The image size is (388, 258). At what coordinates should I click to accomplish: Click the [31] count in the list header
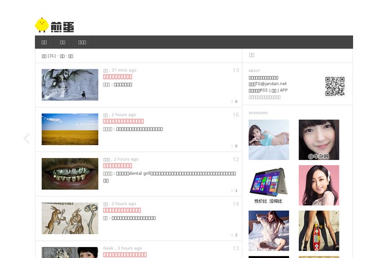point(52,56)
